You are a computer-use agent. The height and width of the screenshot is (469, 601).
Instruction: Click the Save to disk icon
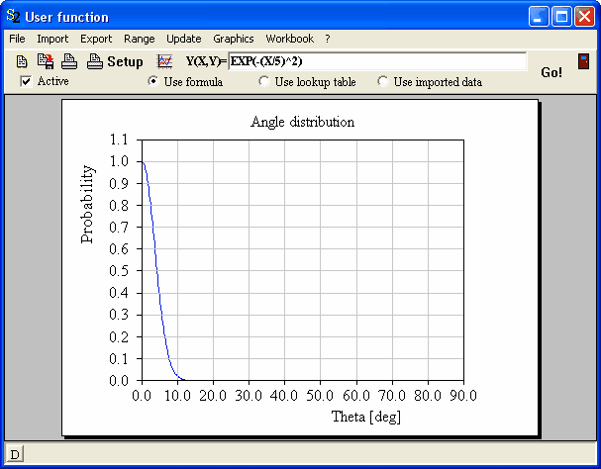coord(46,61)
